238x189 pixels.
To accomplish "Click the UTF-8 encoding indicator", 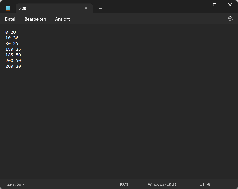I will 205,184.
